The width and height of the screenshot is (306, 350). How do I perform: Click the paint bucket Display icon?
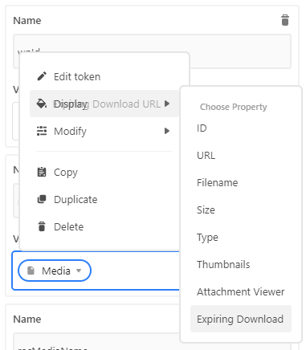42,104
